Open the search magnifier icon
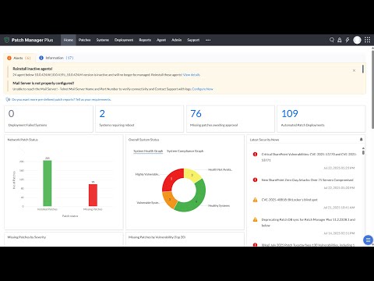 click(332, 40)
